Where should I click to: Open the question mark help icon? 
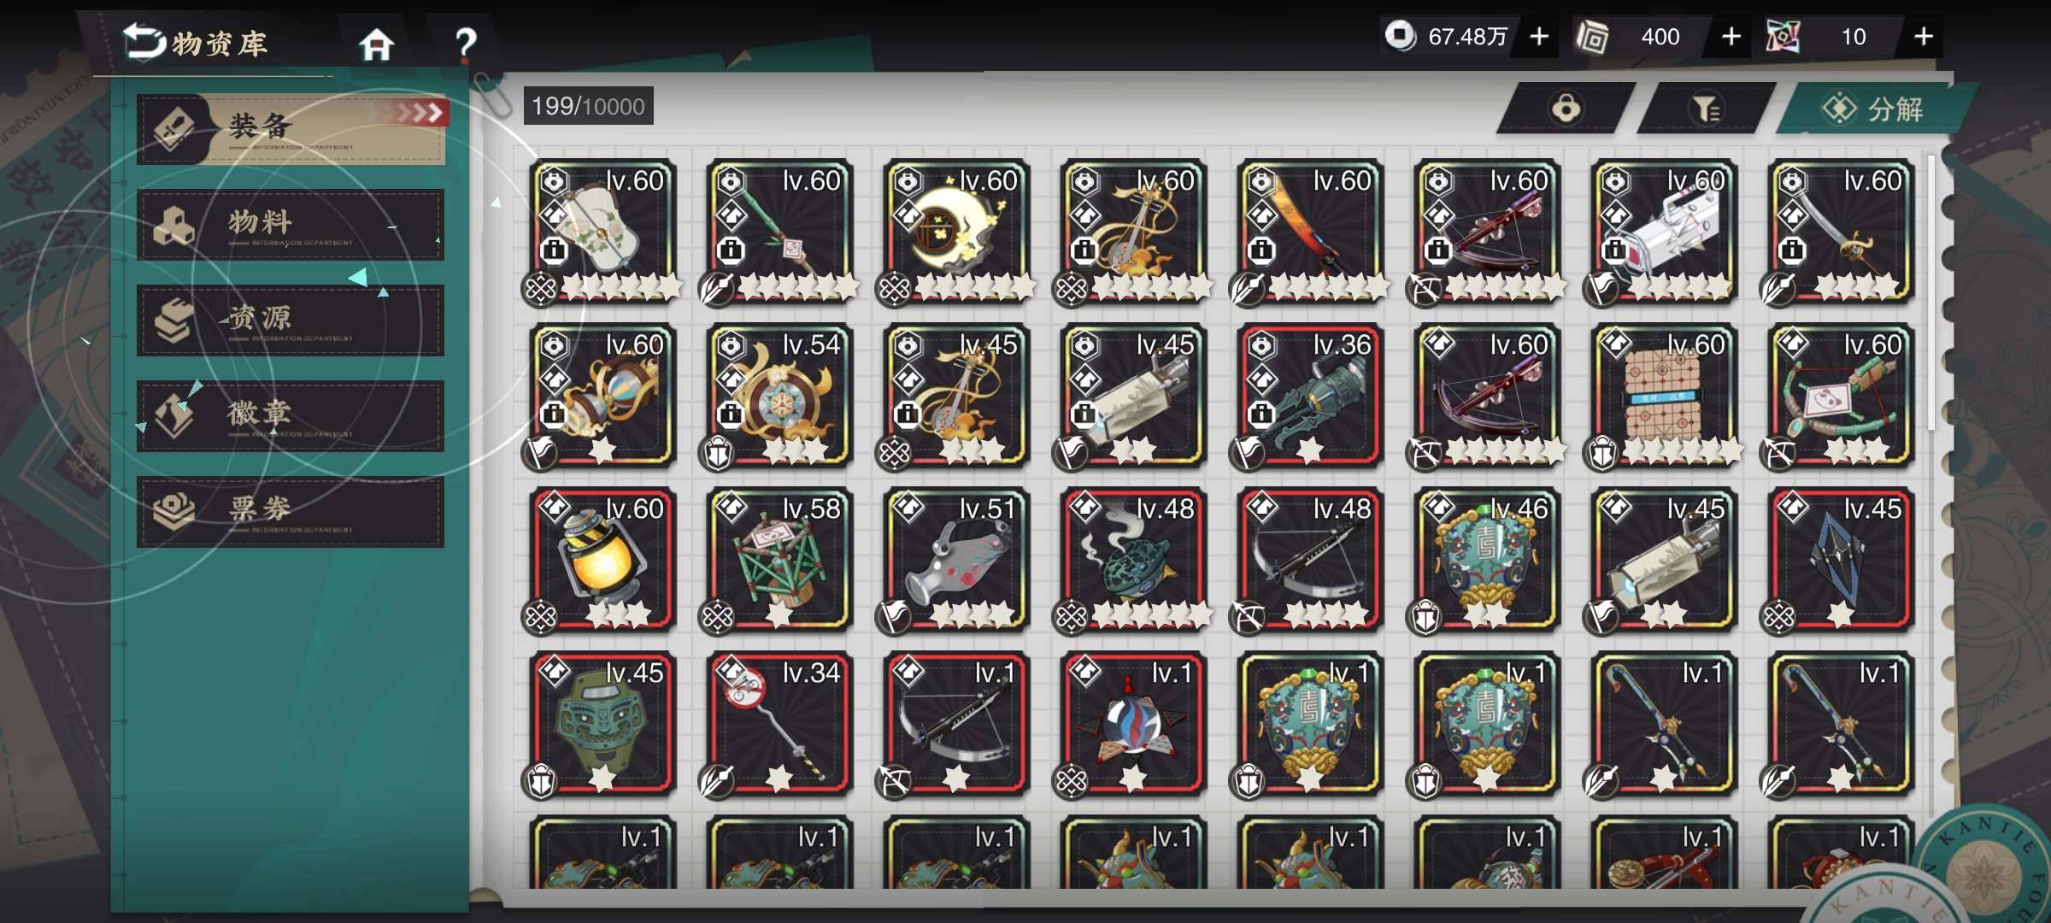[x=465, y=43]
